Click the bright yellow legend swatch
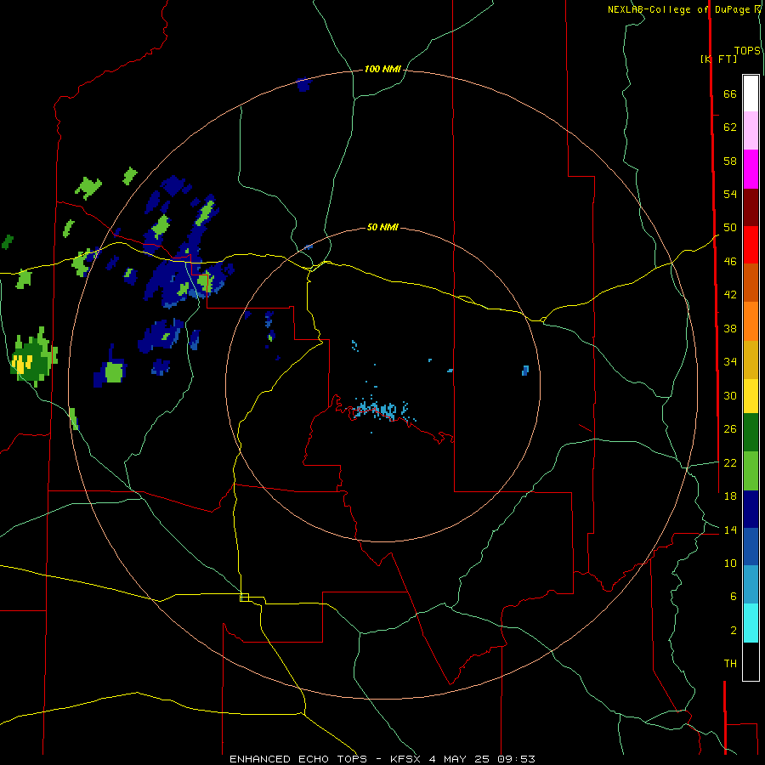Screen dimensions: 765x765 751,396
